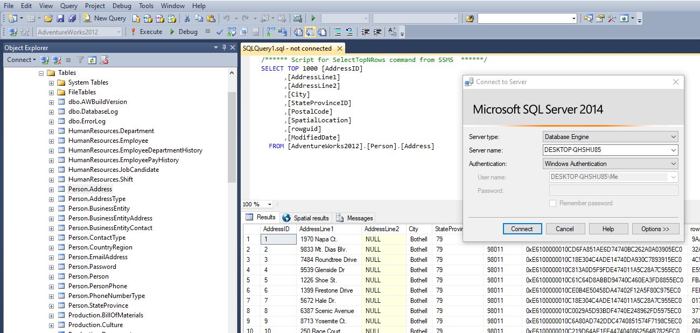The width and height of the screenshot is (700, 333).
Task: Click the Options button in Connect dialog
Action: pyautogui.click(x=655, y=228)
